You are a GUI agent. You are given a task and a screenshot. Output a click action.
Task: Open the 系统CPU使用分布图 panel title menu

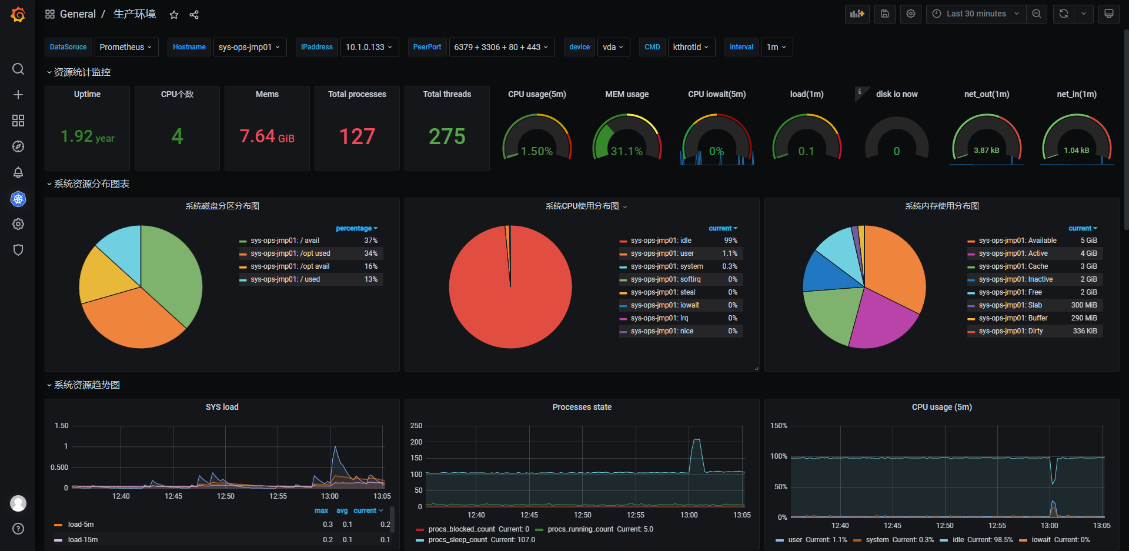pyautogui.click(x=582, y=206)
